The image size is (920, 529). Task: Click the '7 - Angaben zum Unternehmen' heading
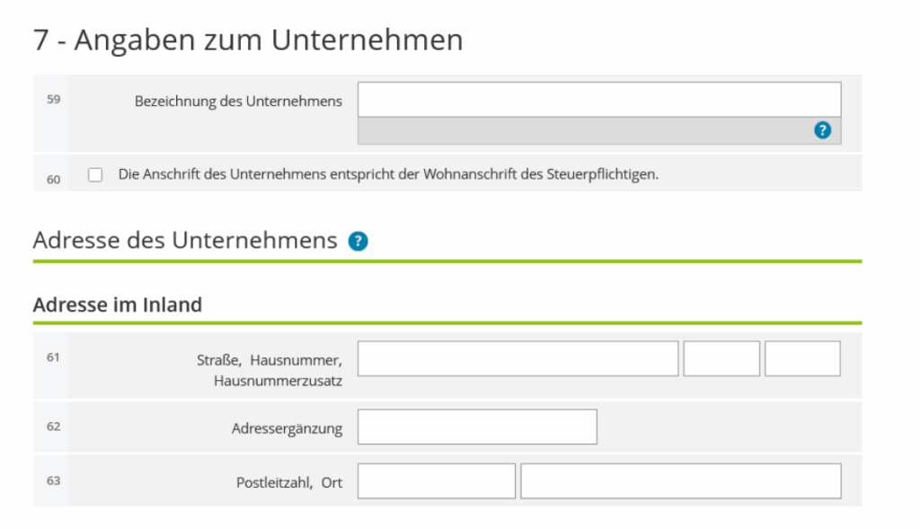click(248, 40)
